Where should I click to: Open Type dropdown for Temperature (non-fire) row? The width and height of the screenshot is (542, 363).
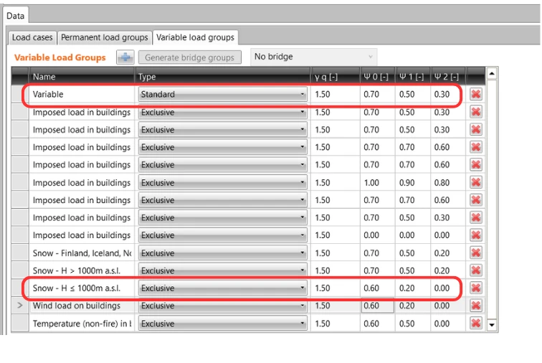coord(222,324)
